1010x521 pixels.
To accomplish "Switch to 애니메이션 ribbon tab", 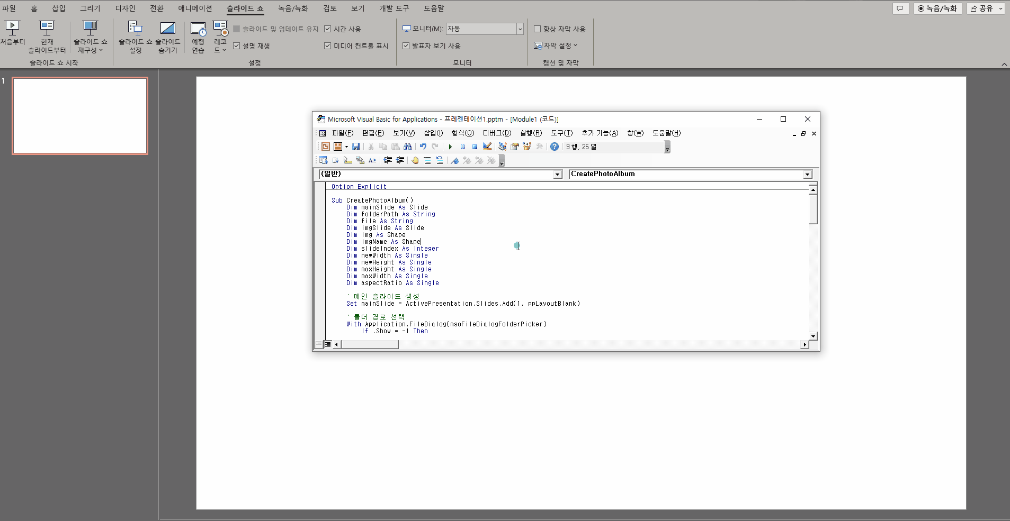I will [x=195, y=8].
